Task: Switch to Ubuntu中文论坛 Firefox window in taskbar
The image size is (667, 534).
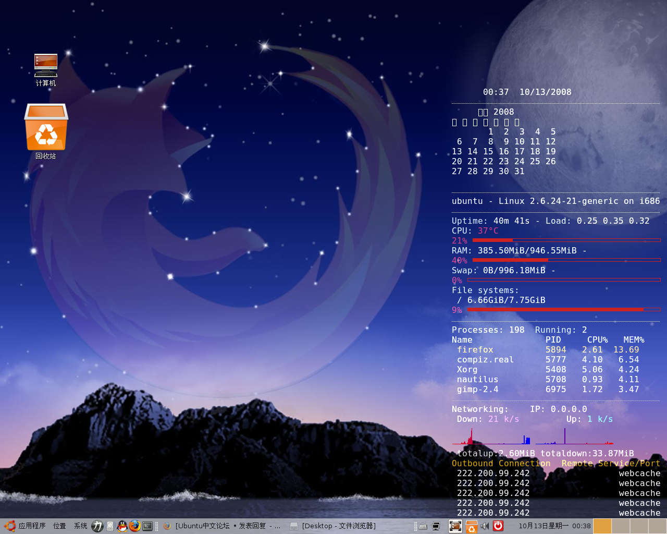Action: pyautogui.click(x=222, y=526)
